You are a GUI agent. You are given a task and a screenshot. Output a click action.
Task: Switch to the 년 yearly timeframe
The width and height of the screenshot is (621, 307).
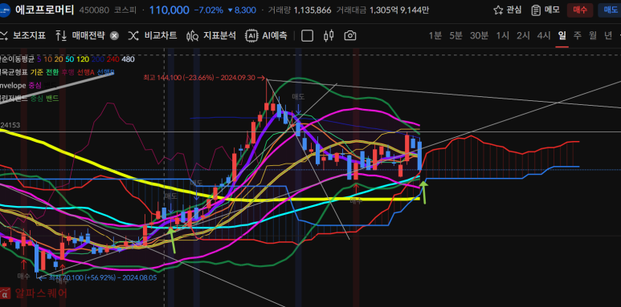(x=608, y=35)
